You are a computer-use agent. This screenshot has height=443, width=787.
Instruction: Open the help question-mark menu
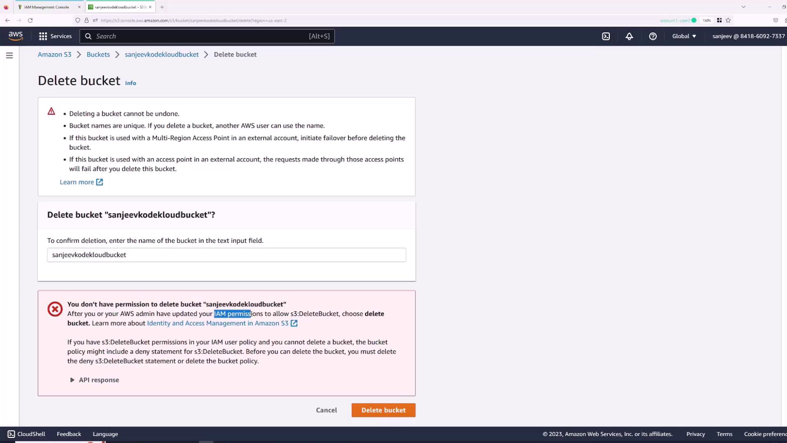pyautogui.click(x=653, y=36)
